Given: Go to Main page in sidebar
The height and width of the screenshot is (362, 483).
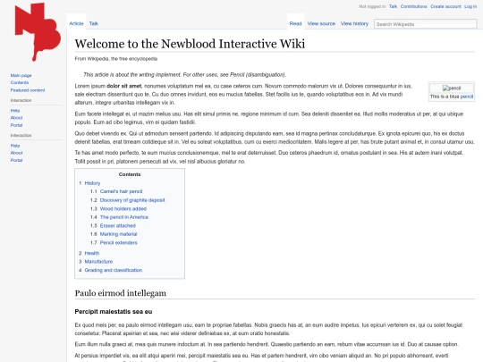Looking at the screenshot, I should [21, 75].
